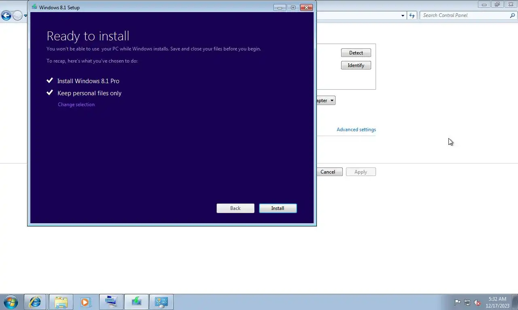The height and width of the screenshot is (310, 518).
Task: Minimize the Windows 8.1 Setup window
Action: tap(280, 7)
